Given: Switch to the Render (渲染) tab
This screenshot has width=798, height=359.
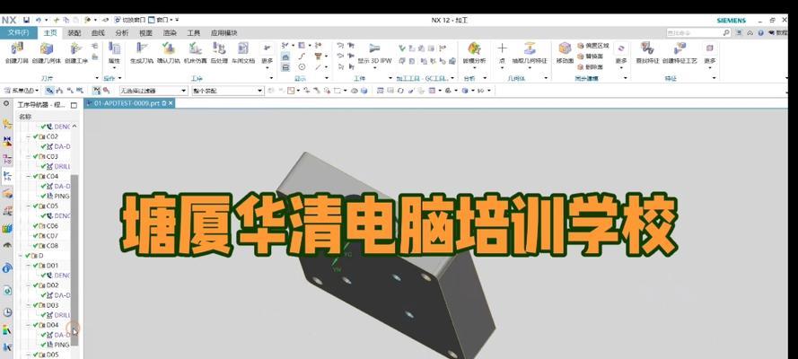Looking at the screenshot, I should (x=170, y=33).
